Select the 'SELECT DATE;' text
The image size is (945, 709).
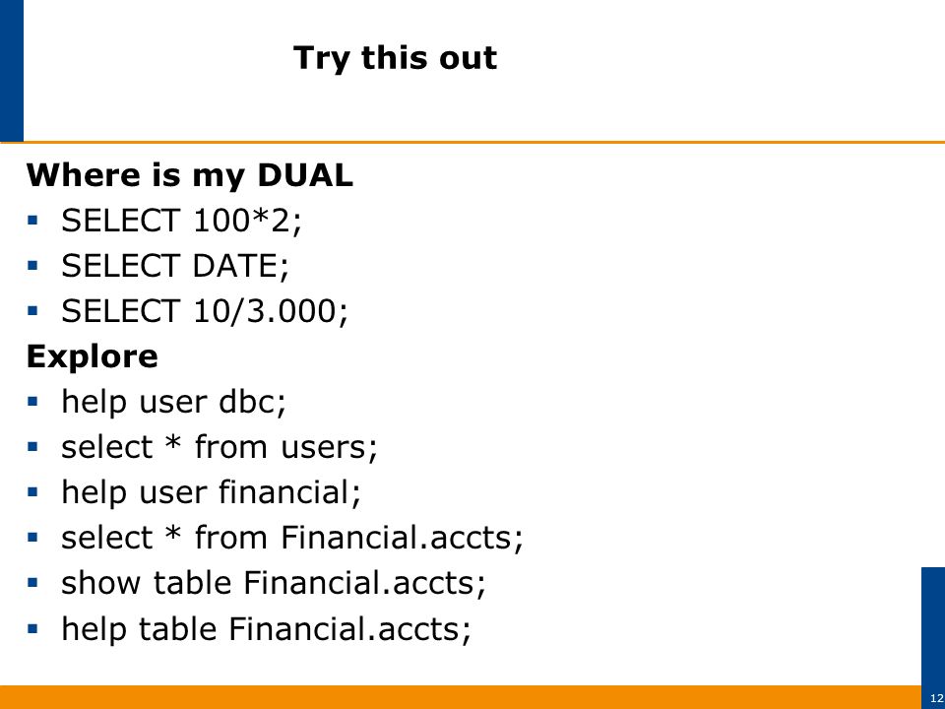click(x=175, y=266)
